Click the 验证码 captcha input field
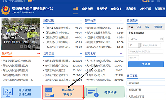Viewport: 166px width, 102px height. (x=134, y=58)
